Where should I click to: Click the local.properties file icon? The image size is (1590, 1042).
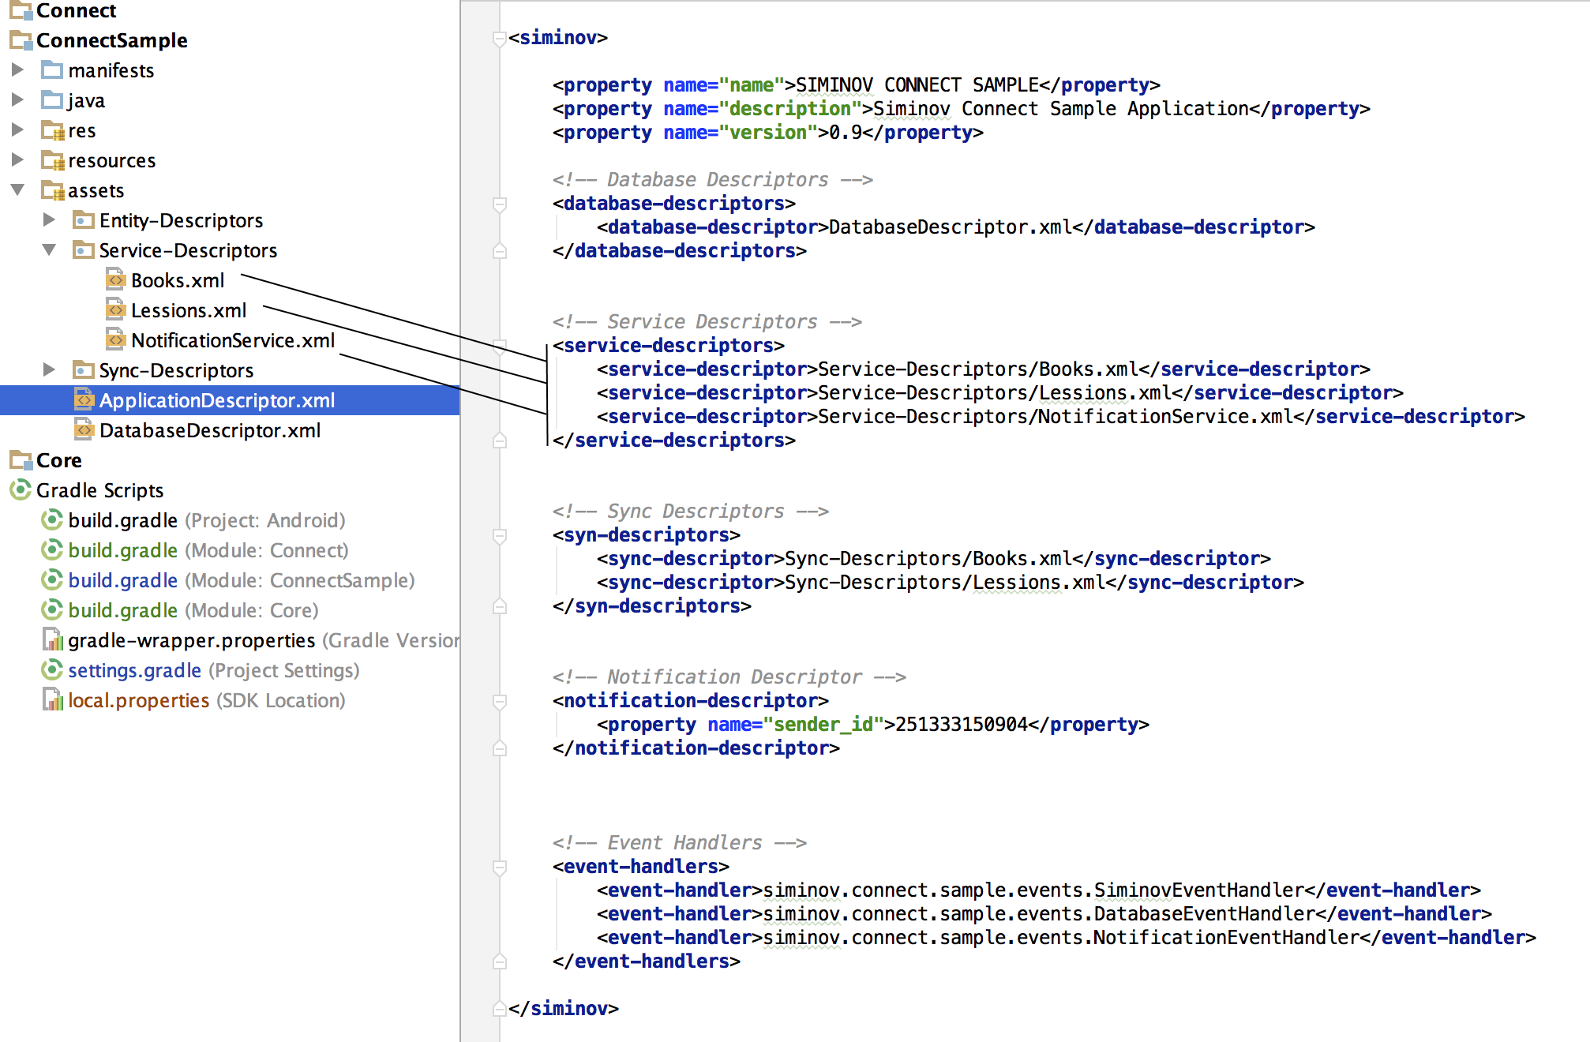tap(52, 699)
